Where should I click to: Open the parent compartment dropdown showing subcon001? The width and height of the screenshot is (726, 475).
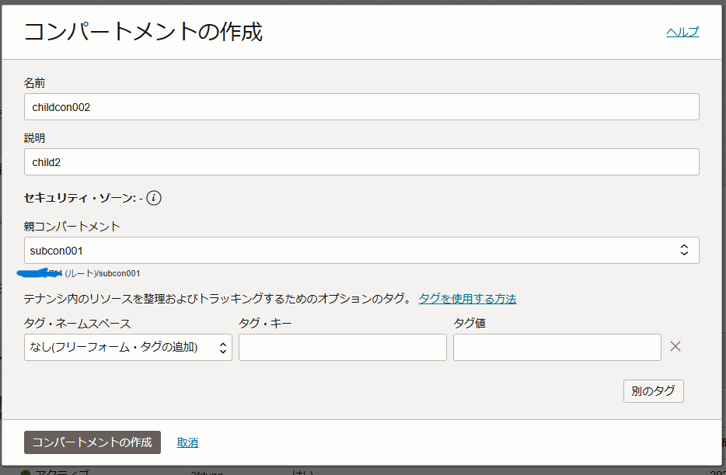coord(361,250)
